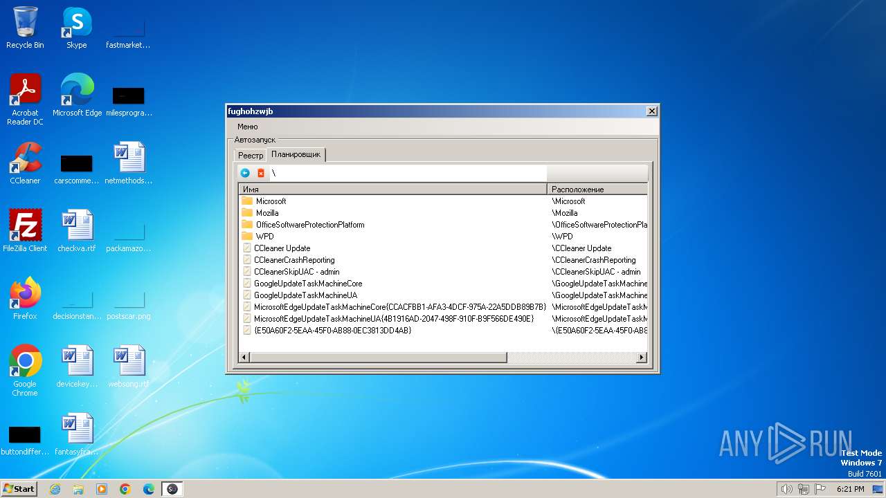Sort by the Имя column header

point(392,189)
